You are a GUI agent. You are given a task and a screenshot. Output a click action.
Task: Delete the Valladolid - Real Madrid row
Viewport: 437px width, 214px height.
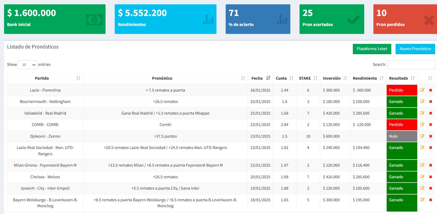431,113
